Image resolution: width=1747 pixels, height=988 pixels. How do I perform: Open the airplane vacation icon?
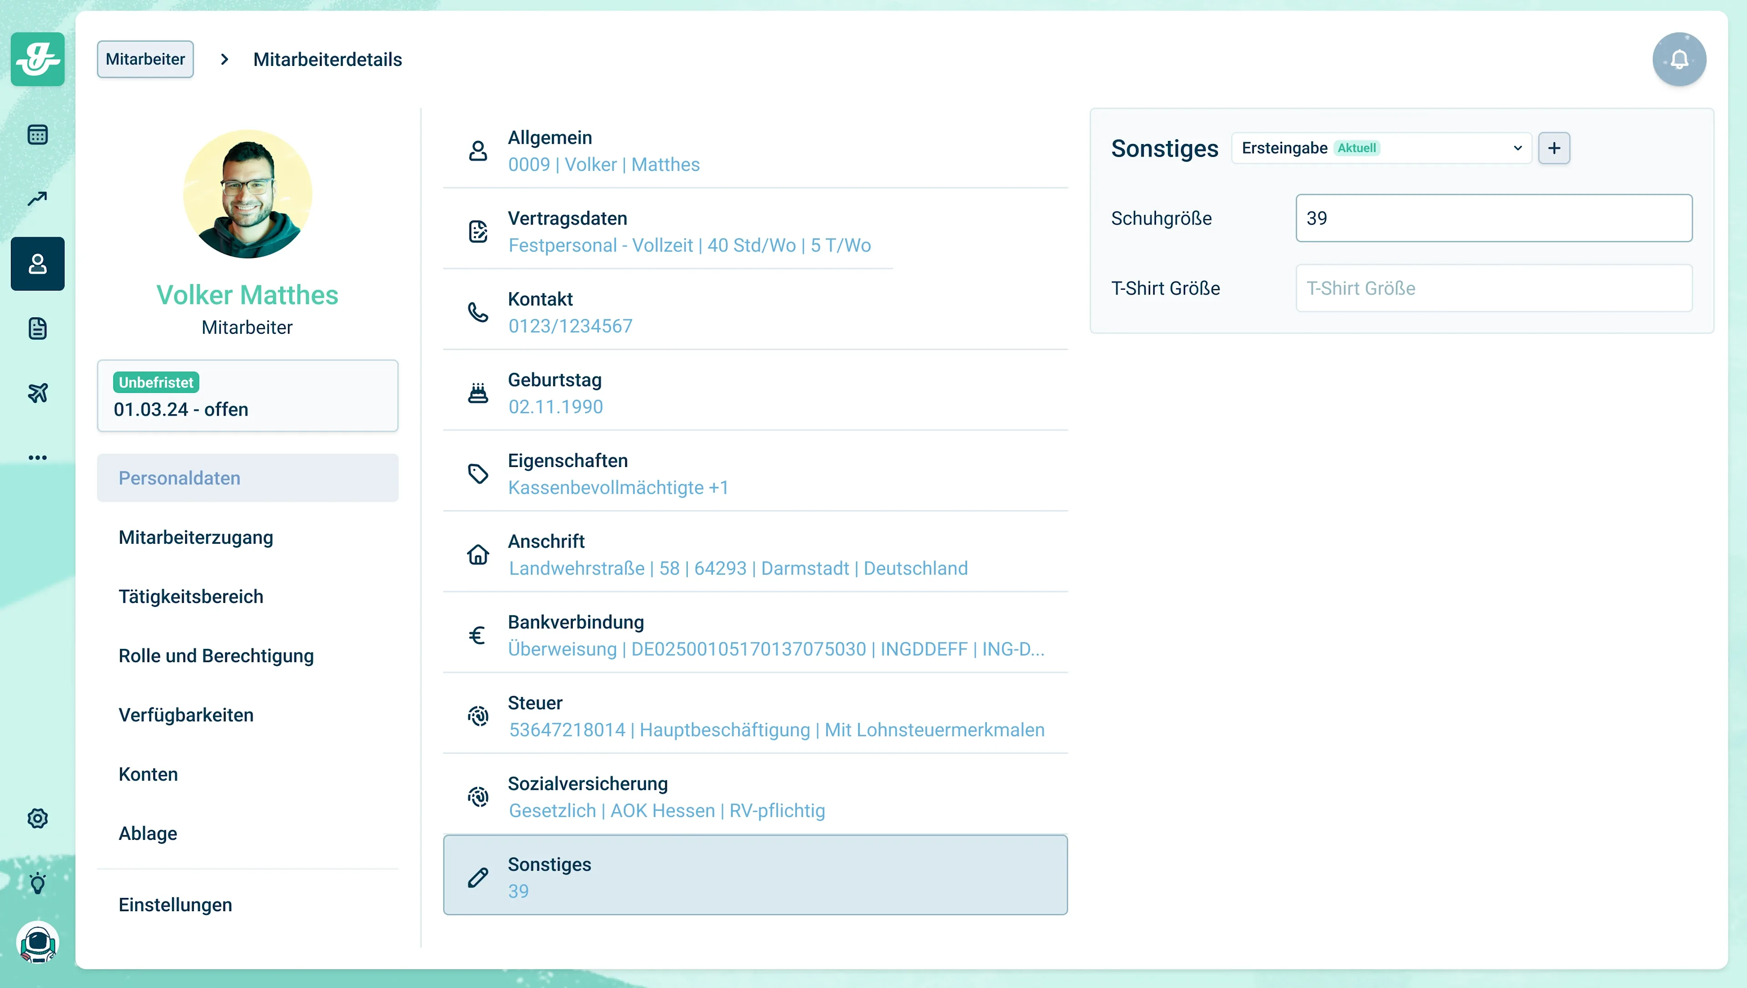click(37, 393)
